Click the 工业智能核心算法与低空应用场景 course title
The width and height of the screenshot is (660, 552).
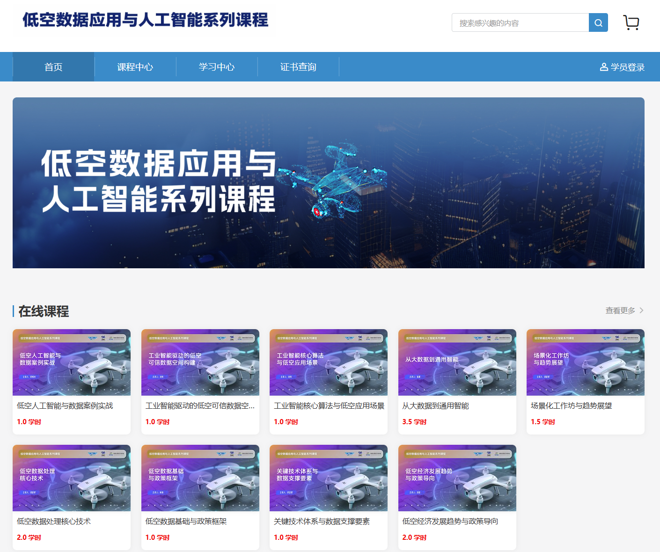(329, 406)
